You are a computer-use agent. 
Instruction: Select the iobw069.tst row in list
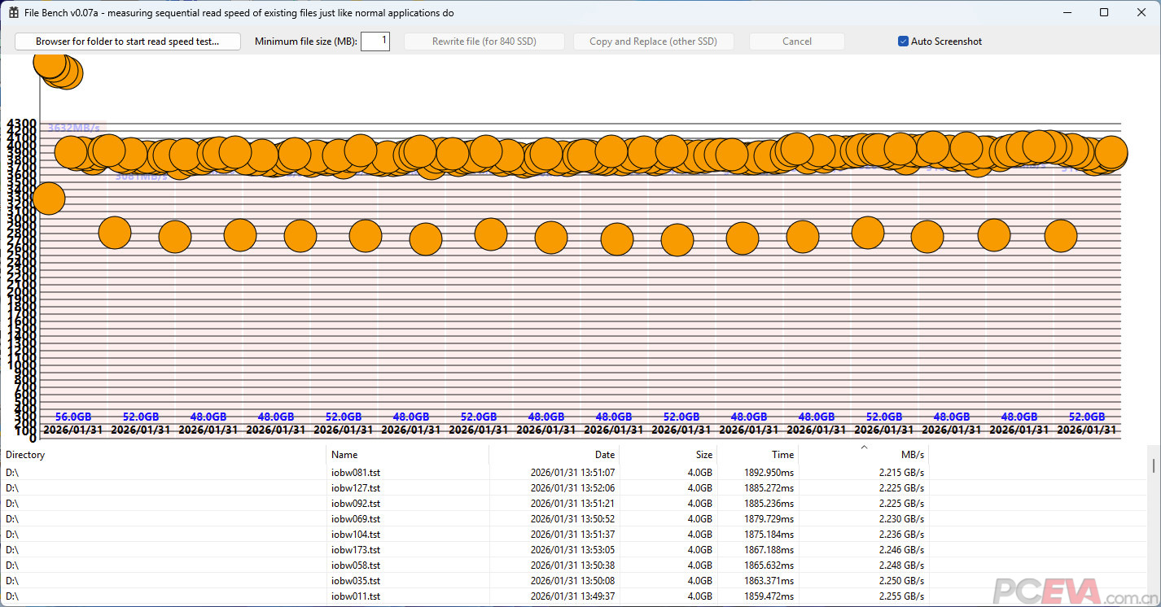pos(356,519)
